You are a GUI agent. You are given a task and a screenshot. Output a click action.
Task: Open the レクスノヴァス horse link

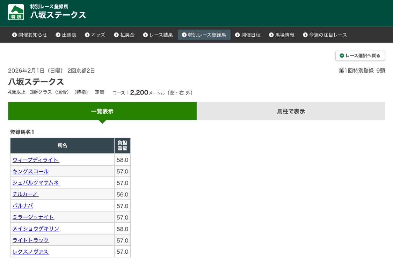coord(31,252)
